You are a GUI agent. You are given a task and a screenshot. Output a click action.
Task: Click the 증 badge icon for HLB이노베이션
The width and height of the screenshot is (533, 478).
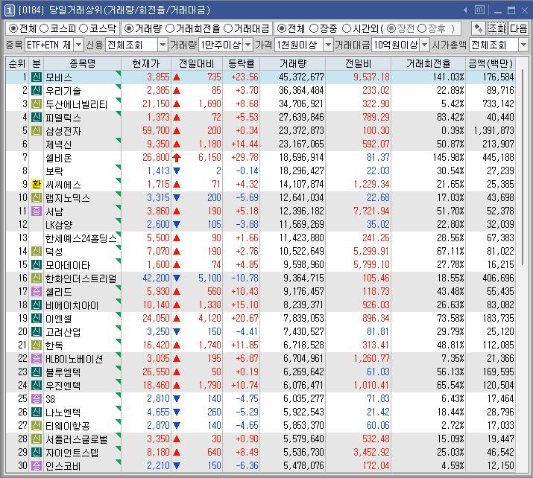click(37, 358)
